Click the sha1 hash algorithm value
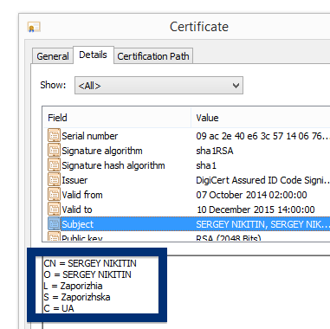Screen dimensions: 330x329 point(206,165)
